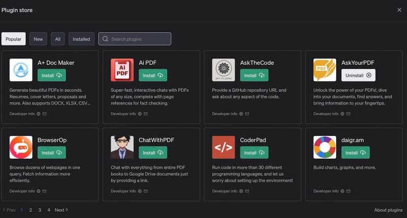Install the ChatWithPDF plugin
The height and width of the screenshot is (218, 407).
click(153, 152)
